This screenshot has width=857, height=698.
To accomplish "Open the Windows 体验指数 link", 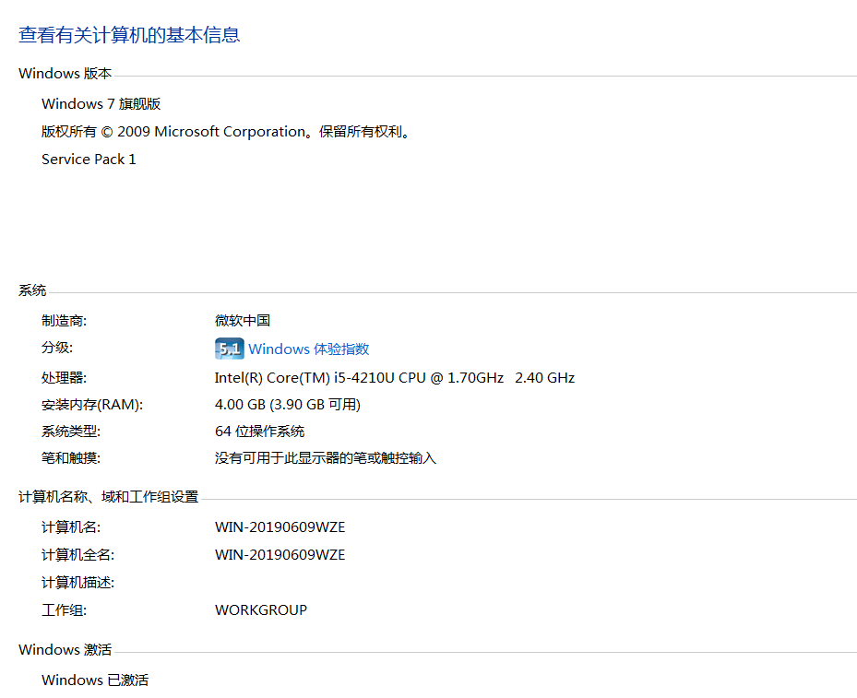I will (x=309, y=349).
